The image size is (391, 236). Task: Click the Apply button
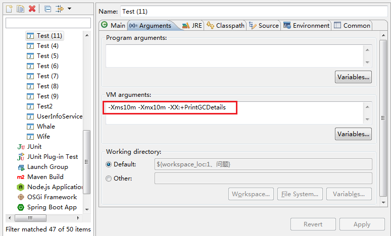362,224
